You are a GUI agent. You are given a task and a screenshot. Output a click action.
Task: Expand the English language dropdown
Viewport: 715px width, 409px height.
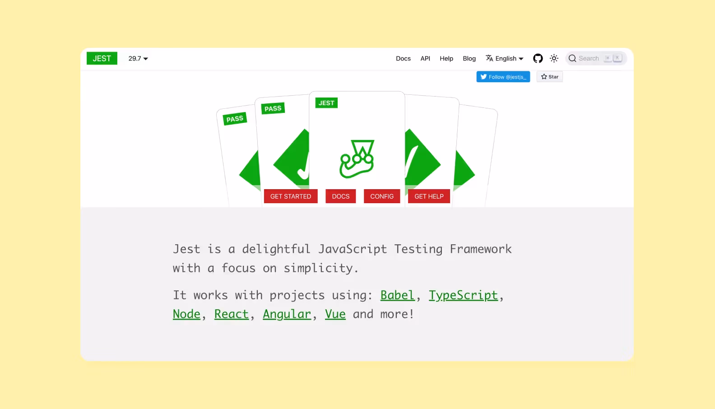point(505,59)
